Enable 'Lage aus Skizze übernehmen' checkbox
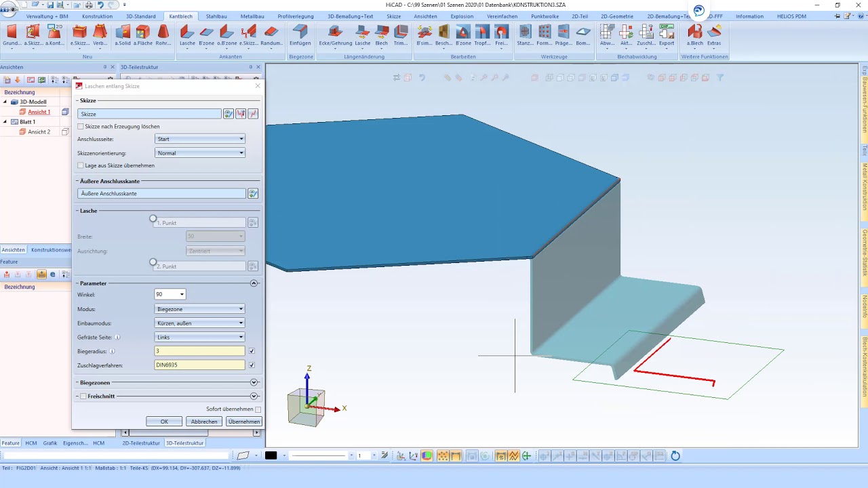The height and width of the screenshot is (488, 868). coord(81,165)
